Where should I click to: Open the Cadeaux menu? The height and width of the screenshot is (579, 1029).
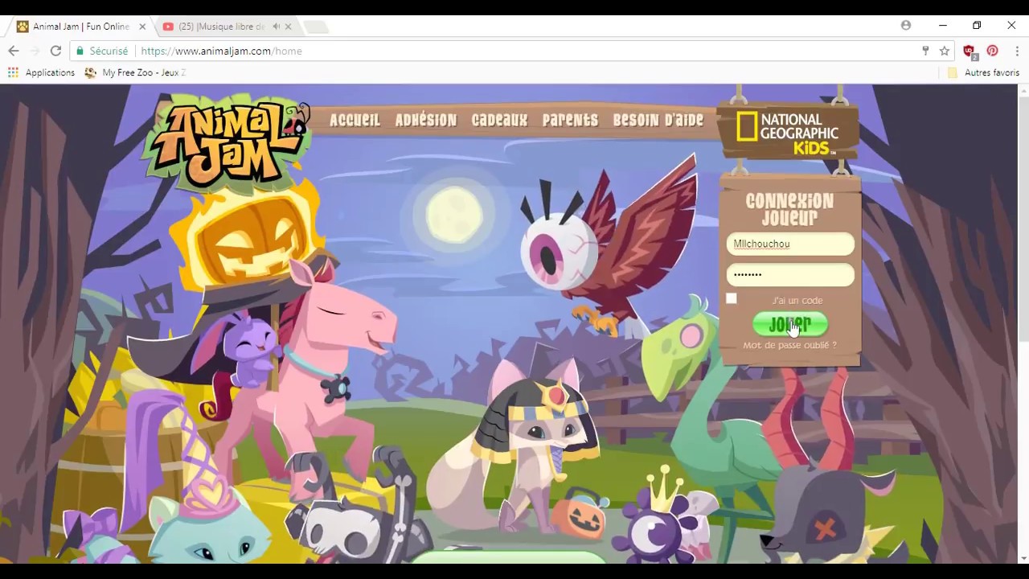(499, 120)
